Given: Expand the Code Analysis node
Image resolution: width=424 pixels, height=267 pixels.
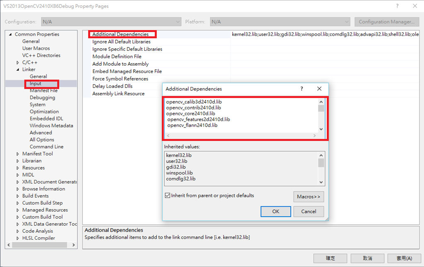Looking at the screenshot, I should 18,231.
